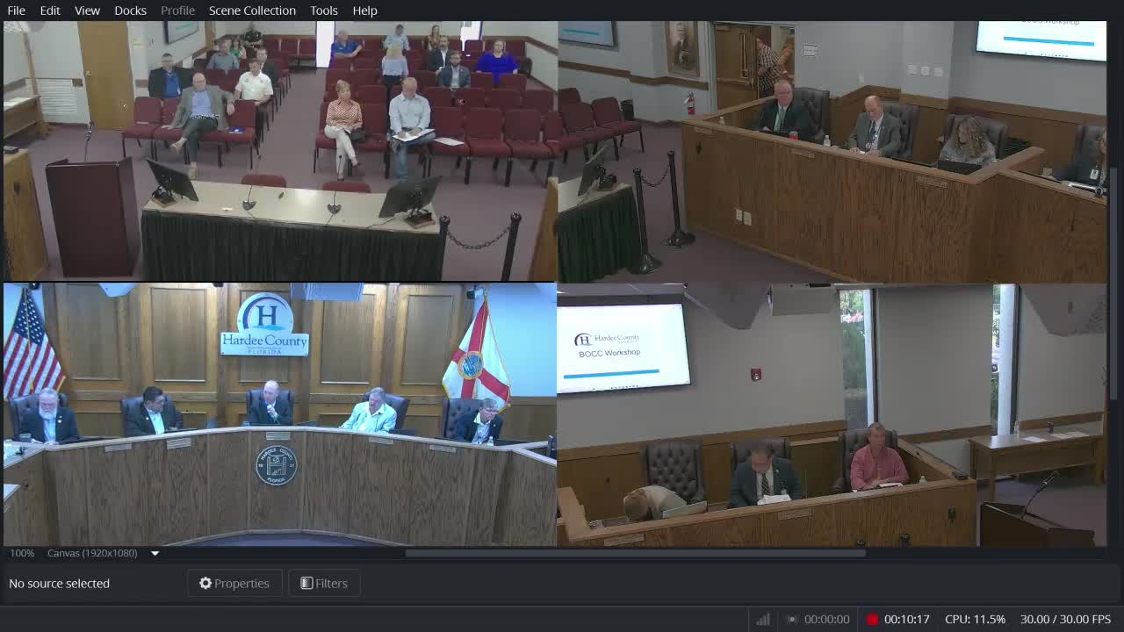Viewport: 1124px width, 632px height.
Task: Click the 00:00:00 streaming timer
Action: [826, 619]
